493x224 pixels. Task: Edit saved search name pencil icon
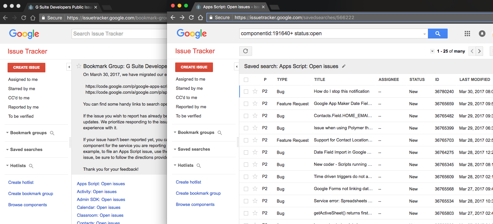click(344, 66)
